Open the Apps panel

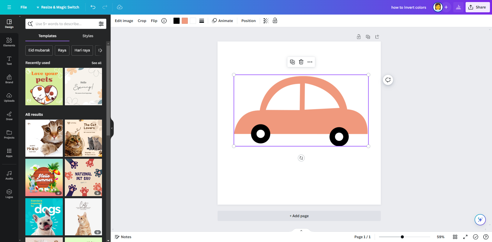click(9, 153)
